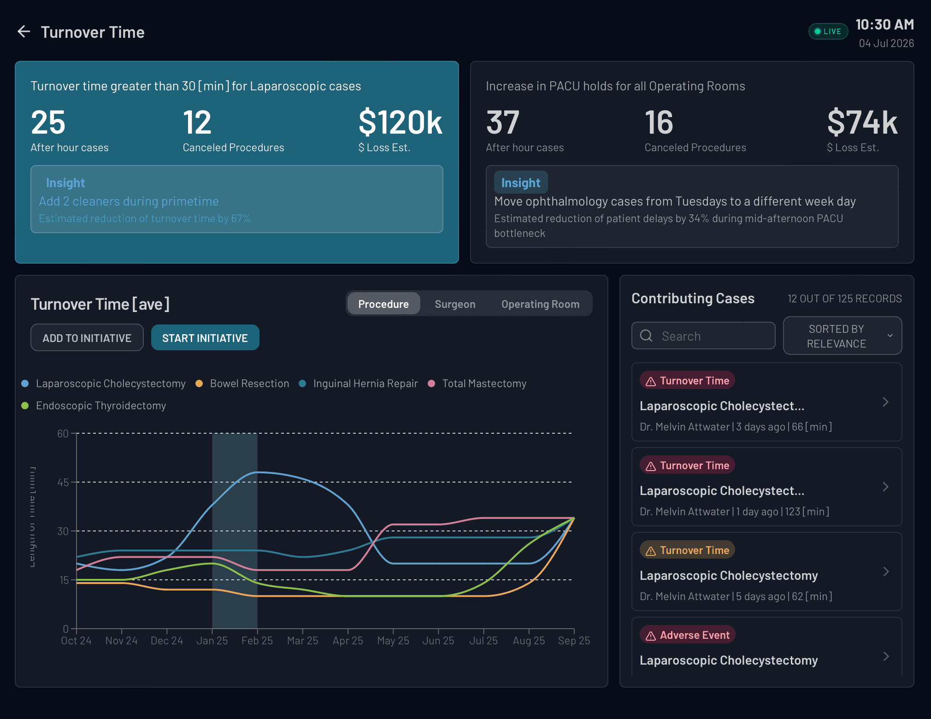
Task: Toggle Laparoscopic Cholecystectomy legend series
Action: coord(111,383)
